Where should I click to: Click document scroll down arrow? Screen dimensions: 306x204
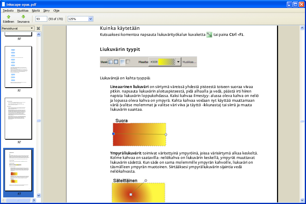(302, 200)
